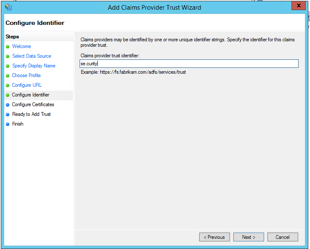310x249 pixels.
Task: Click the green bullet beside Select Data Source
Action: coord(8,56)
